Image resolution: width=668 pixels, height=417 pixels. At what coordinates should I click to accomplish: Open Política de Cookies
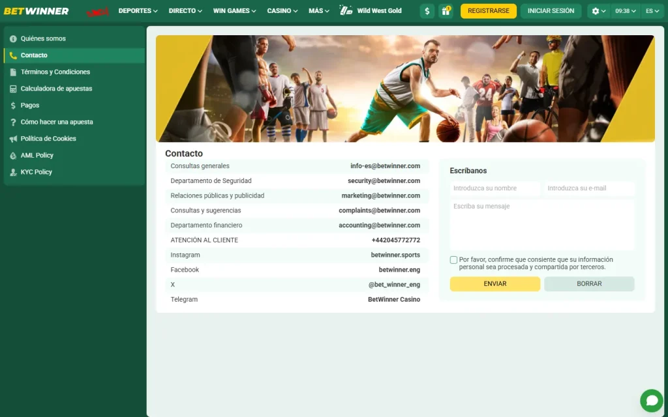tap(48, 139)
